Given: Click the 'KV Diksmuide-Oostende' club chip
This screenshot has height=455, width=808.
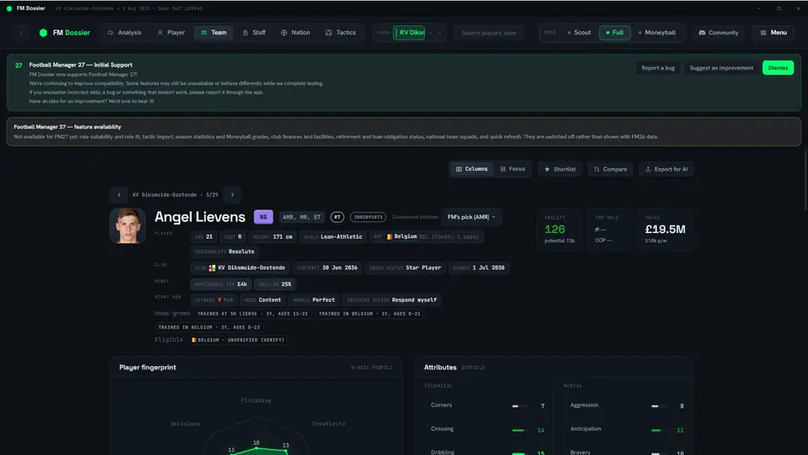Looking at the screenshot, I should click(x=240, y=267).
